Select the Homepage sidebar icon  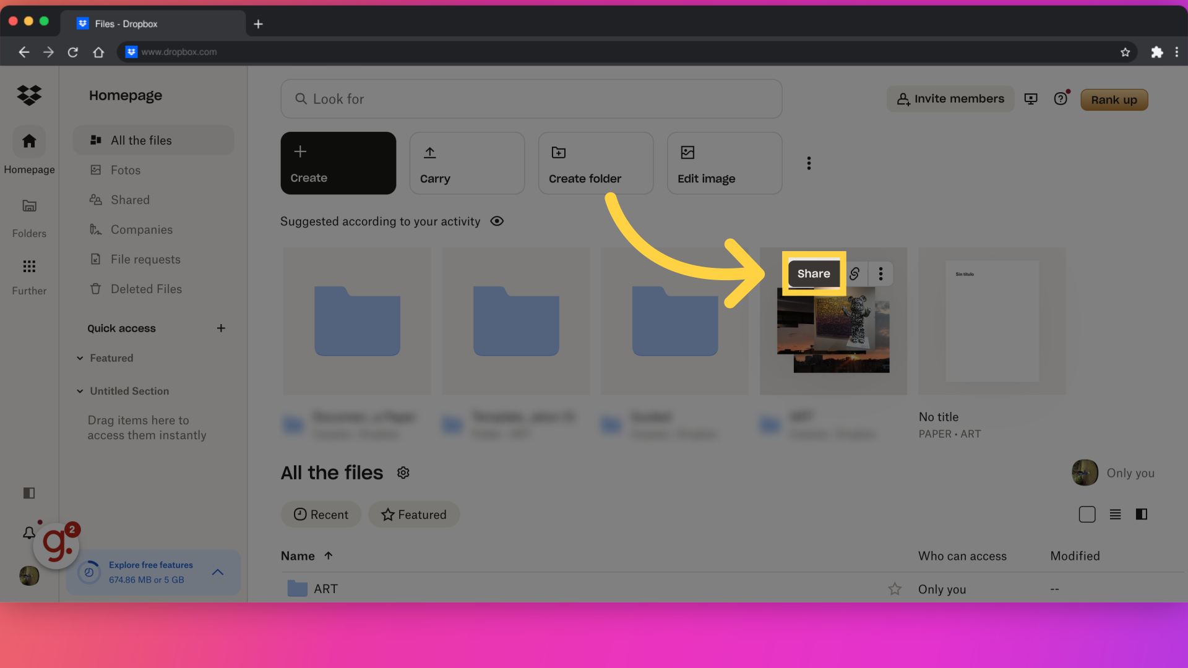(29, 142)
